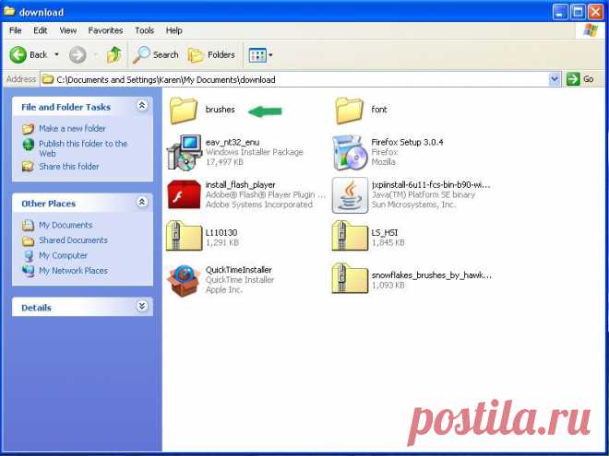609x456 pixels.
Task: Click the address path field
Action: click(295, 79)
